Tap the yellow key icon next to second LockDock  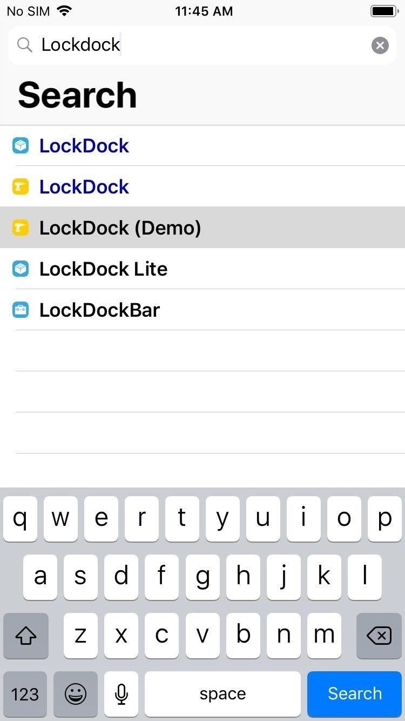(20, 186)
